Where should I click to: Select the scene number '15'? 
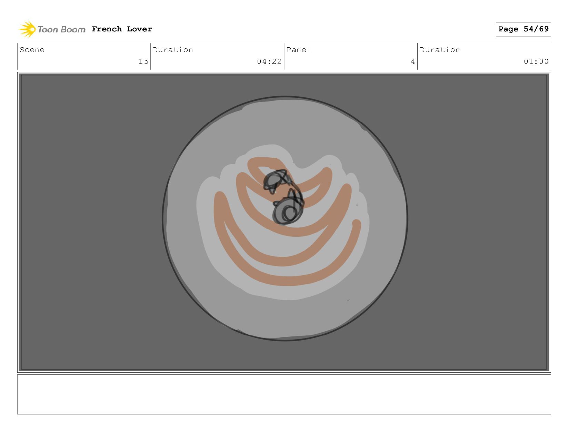coord(143,61)
